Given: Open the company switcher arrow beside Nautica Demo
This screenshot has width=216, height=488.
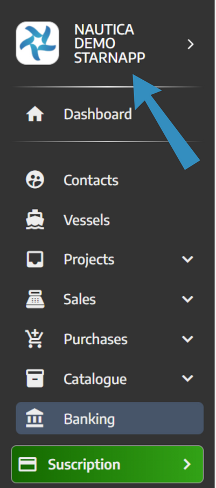Looking at the screenshot, I should pyautogui.click(x=191, y=45).
